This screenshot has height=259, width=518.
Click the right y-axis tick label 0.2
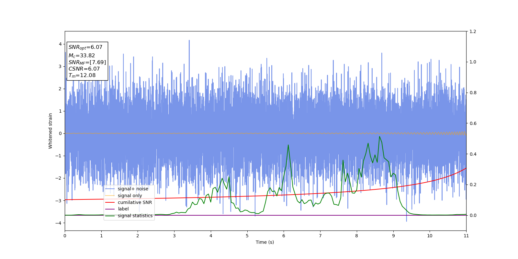473,185
